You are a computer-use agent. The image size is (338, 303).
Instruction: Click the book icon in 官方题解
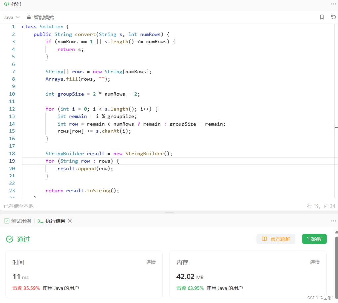(264, 239)
